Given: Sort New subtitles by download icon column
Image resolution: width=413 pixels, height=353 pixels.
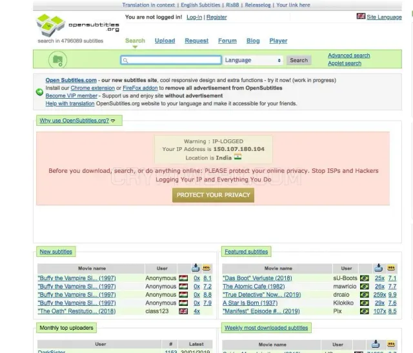Looking at the screenshot, I should point(196,268).
